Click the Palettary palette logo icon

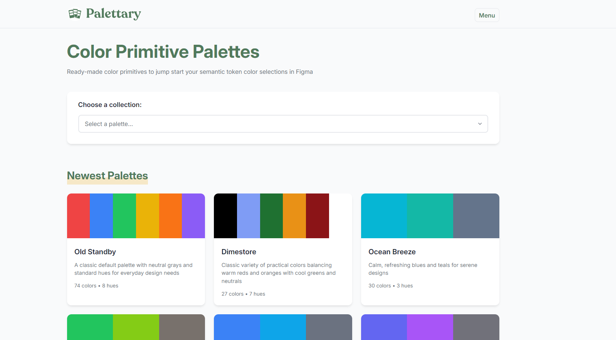(x=75, y=13)
